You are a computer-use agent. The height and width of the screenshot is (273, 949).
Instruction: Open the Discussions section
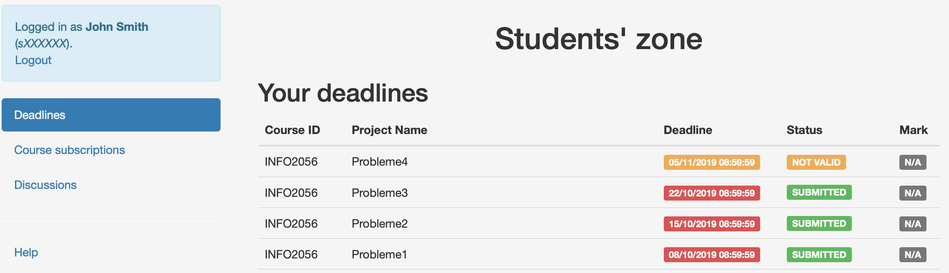(45, 185)
